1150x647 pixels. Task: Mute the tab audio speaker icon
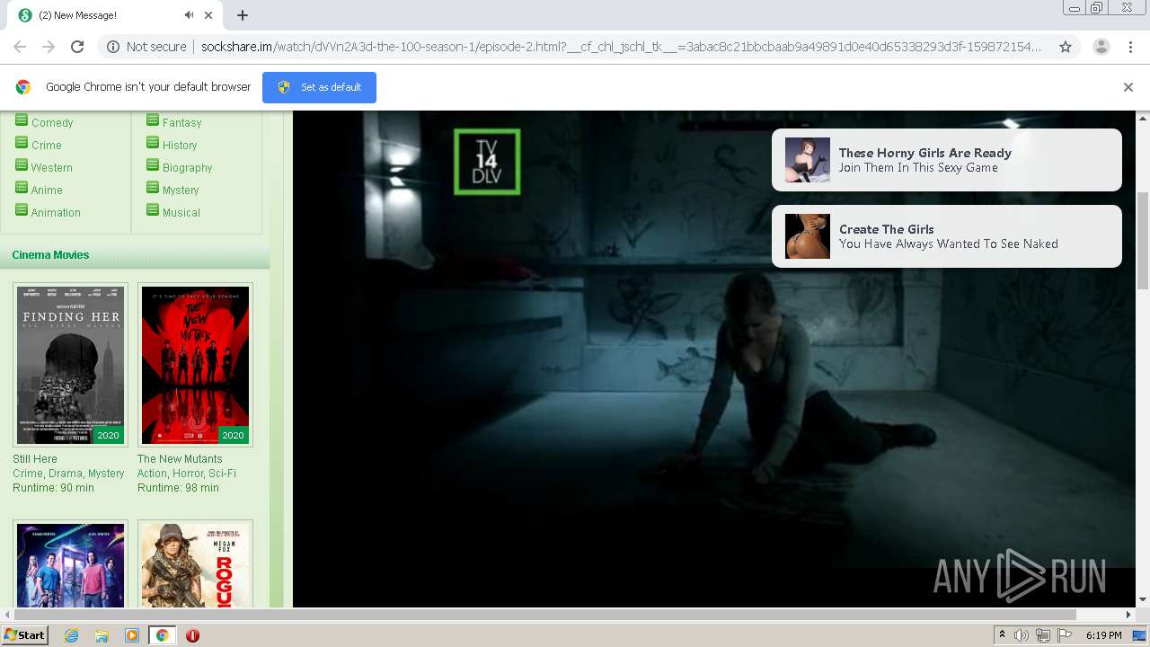[190, 15]
